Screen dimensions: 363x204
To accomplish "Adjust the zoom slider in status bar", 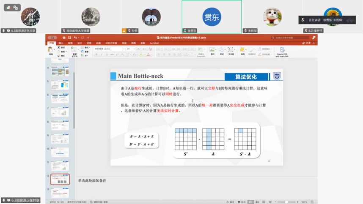I will click(x=287, y=202).
